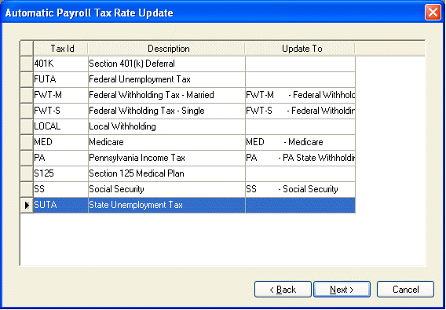The width and height of the screenshot is (446, 310).
Task: Open the Update To cell for Medicare
Action: [301, 142]
